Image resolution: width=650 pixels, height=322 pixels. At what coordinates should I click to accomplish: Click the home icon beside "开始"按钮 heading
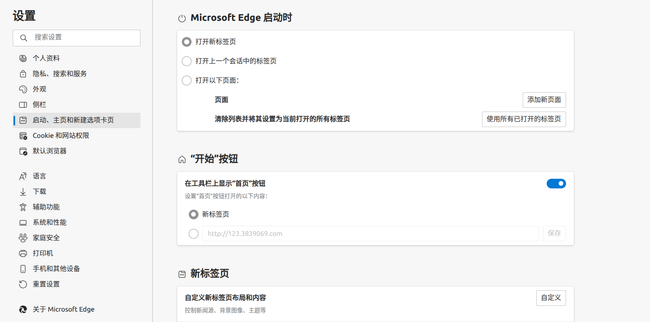point(182,159)
